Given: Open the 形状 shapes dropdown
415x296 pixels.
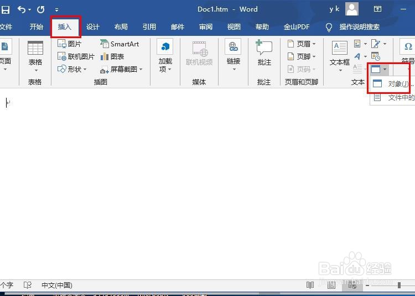Looking at the screenshot, I should click(72, 69).
